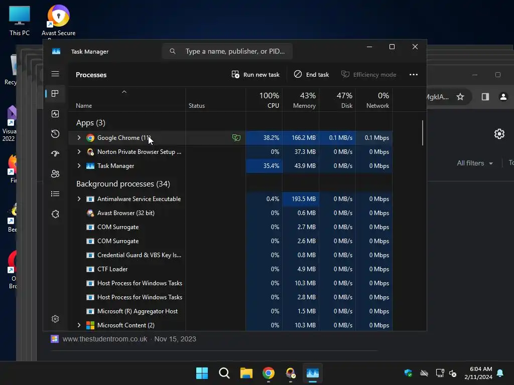Open File Explorer from taskbar
514x385 pixels.
pos(246,373)
